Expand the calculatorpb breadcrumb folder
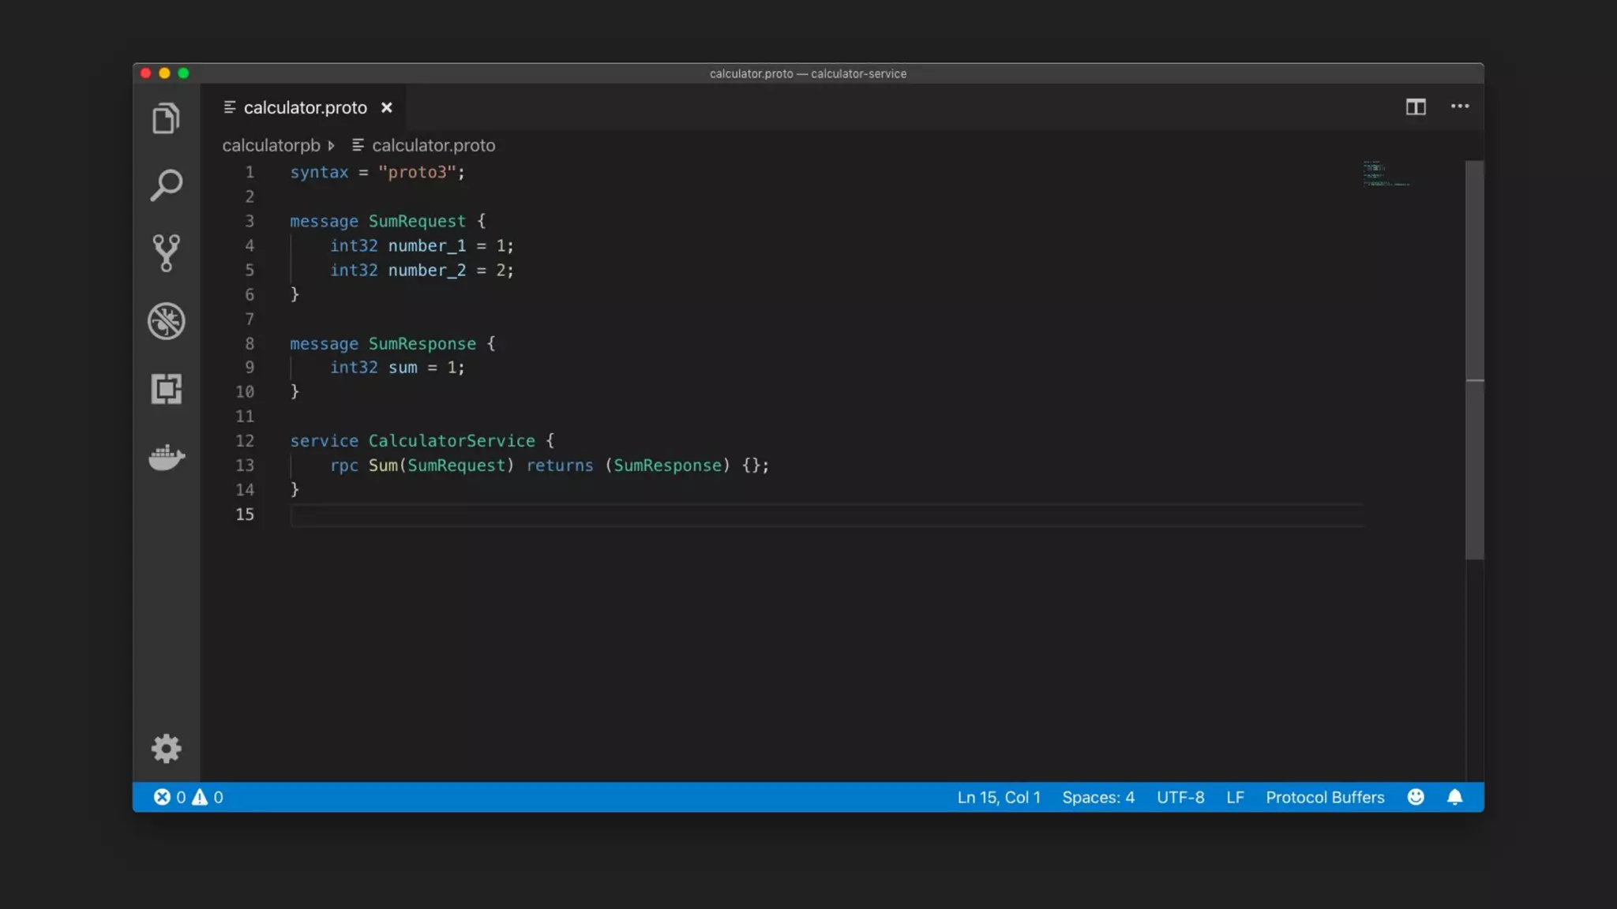1617x909 pixels. 271,145
